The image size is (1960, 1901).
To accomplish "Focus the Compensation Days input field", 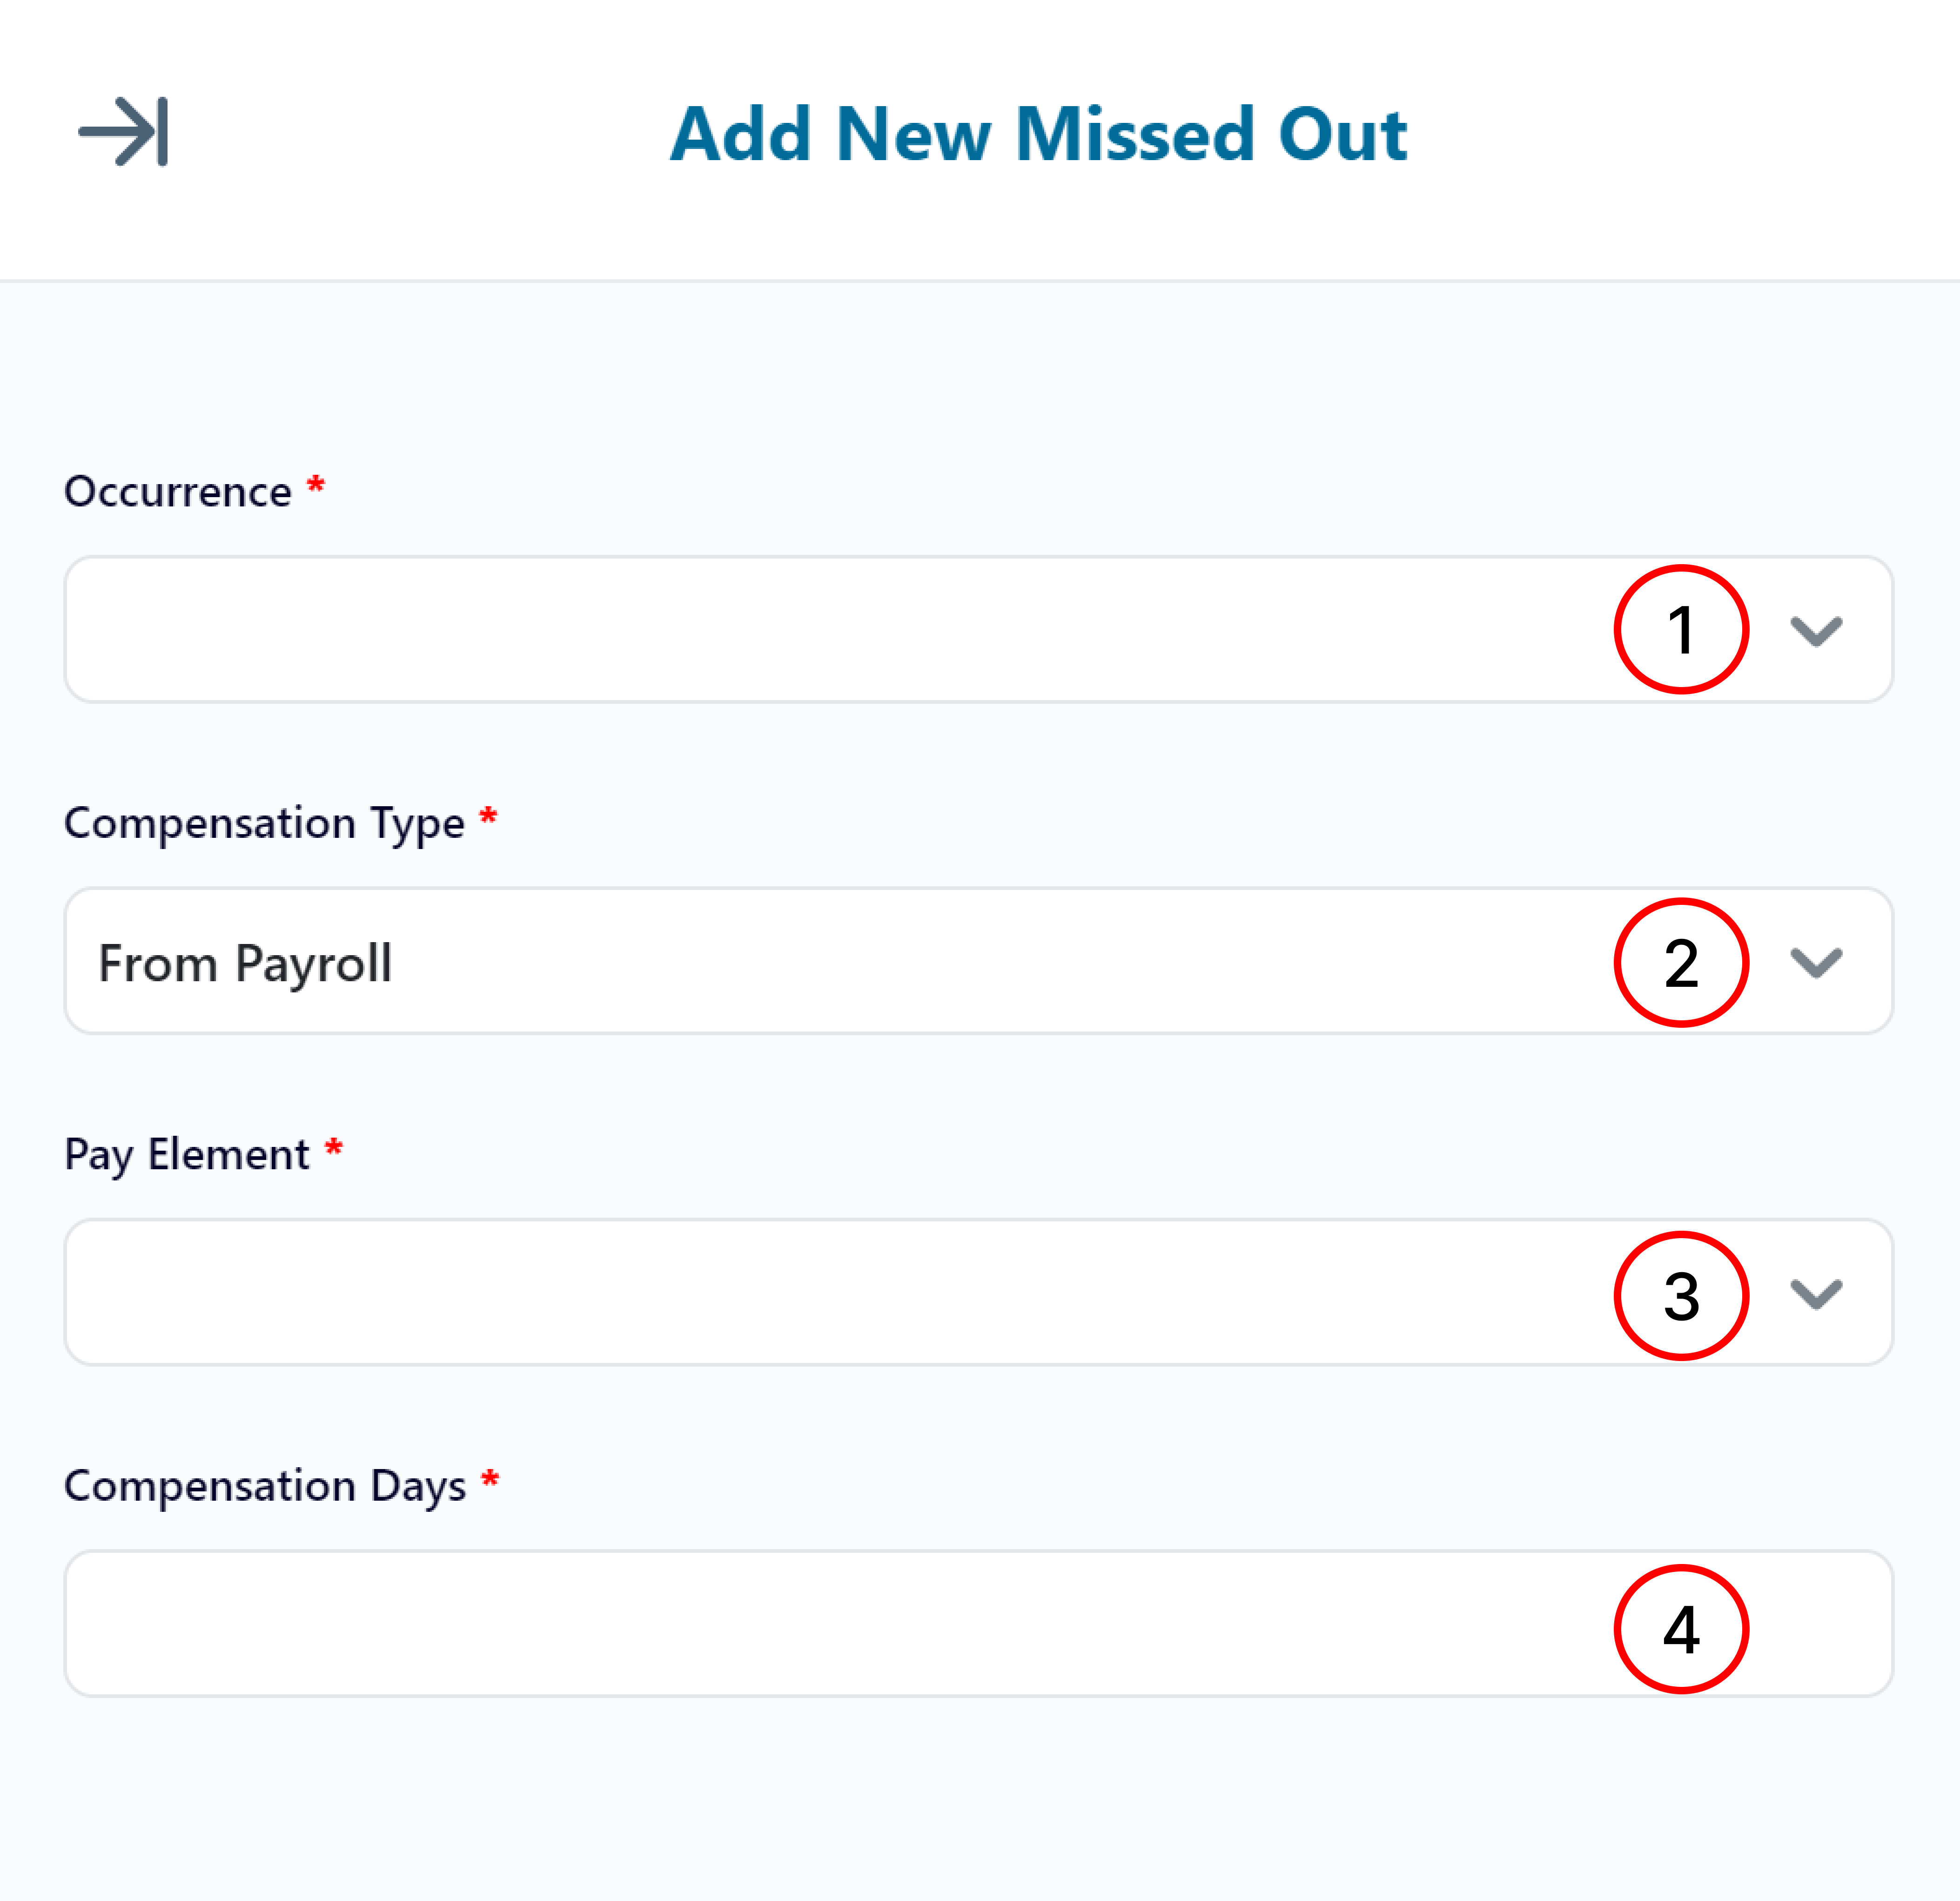I will [x=800, y=1624].
